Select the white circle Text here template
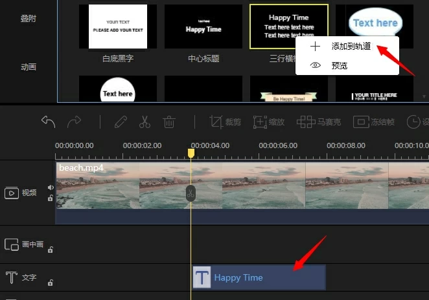429x300 pixels. 118,89
